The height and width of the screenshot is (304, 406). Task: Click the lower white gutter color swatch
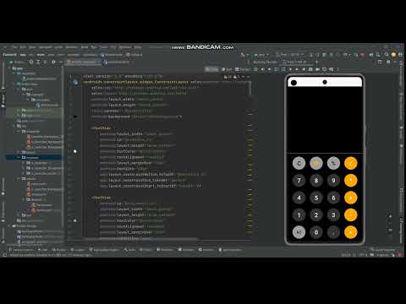point(75,220)
